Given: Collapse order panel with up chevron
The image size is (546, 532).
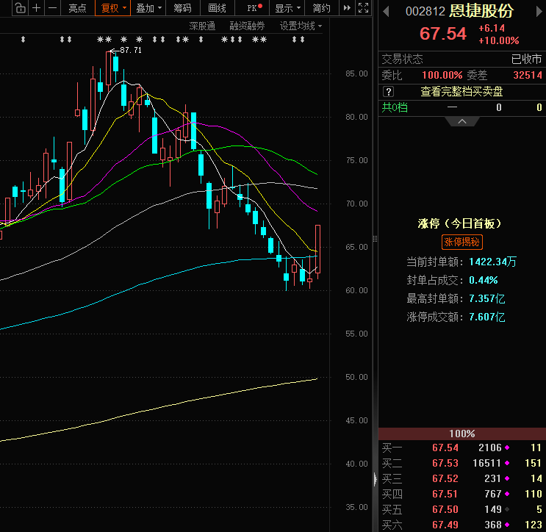Looking at the screenshot, I should pyautogui.click(x=462, y=121).
